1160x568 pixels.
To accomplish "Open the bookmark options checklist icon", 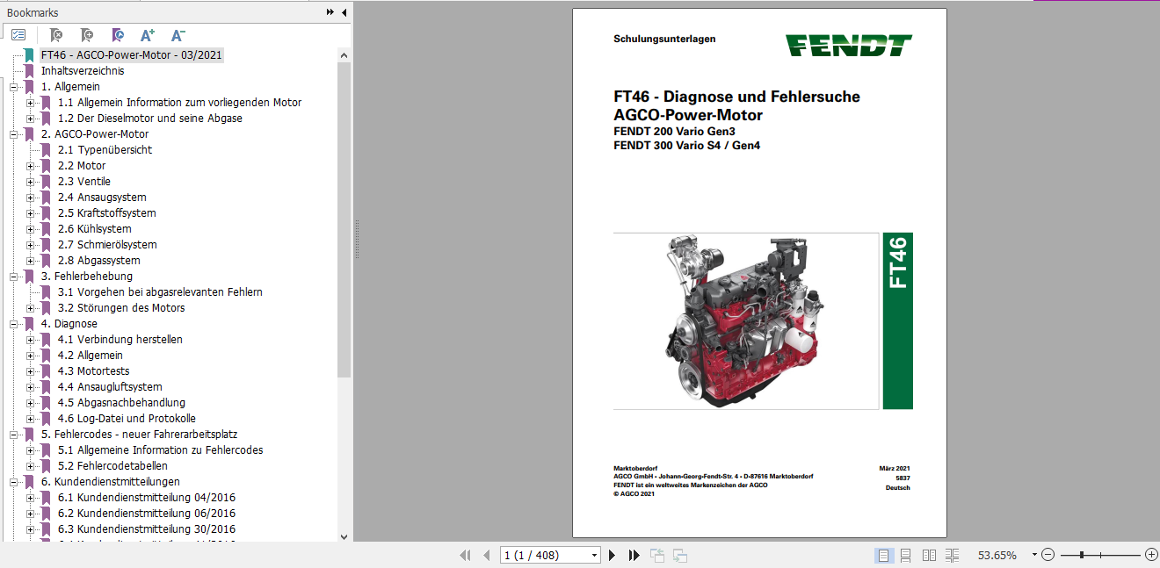I will click(18, 34).
